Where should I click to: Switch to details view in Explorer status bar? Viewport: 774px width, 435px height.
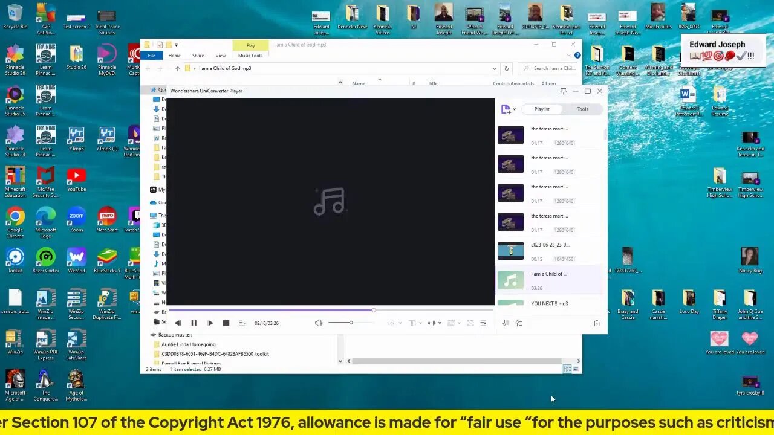click(x=567, y=369)
